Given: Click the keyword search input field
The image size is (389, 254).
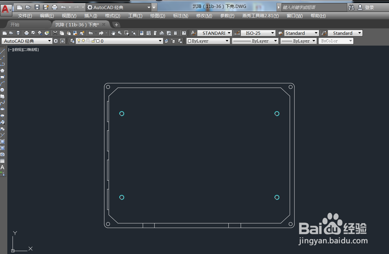Looking at the screenshot, I should 314,7.
